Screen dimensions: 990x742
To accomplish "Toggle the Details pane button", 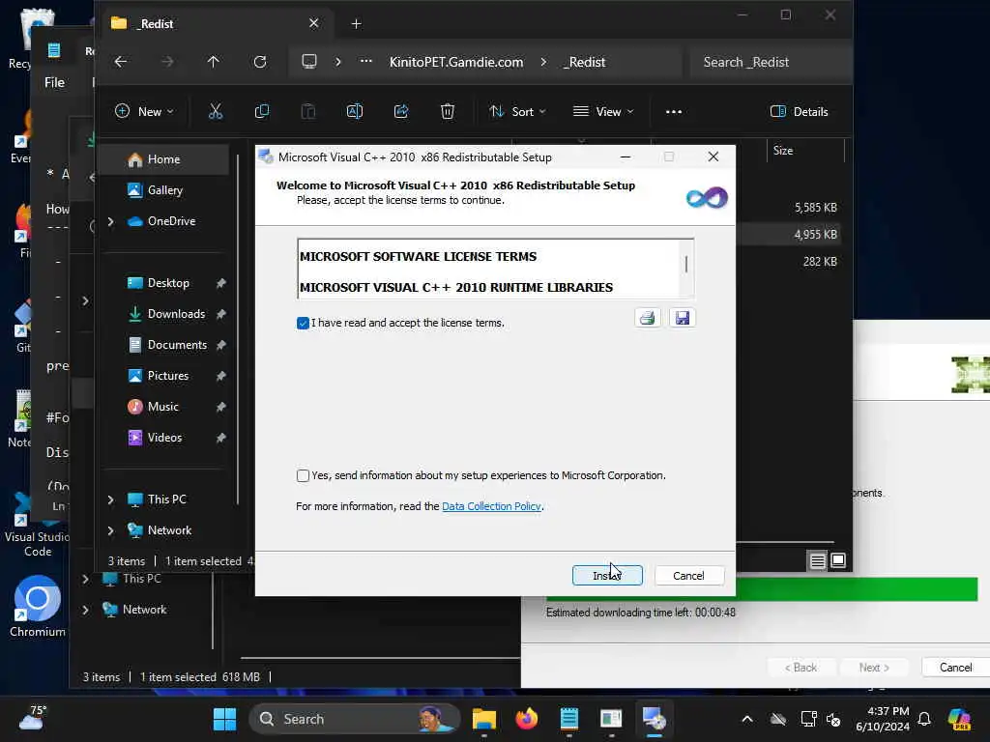I will (800, 112).
